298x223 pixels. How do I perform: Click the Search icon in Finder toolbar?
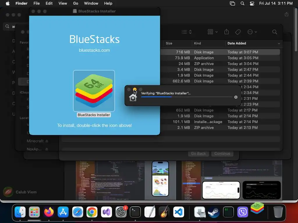tap(275, 32)
